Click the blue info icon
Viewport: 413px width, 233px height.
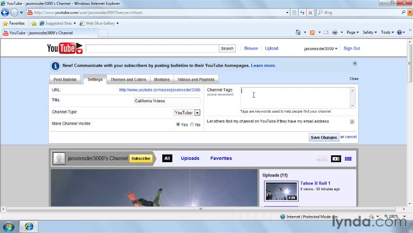[56, 66]
